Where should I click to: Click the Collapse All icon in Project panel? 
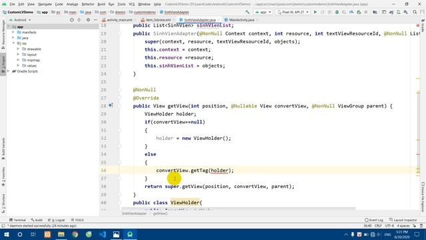(79, 20)
